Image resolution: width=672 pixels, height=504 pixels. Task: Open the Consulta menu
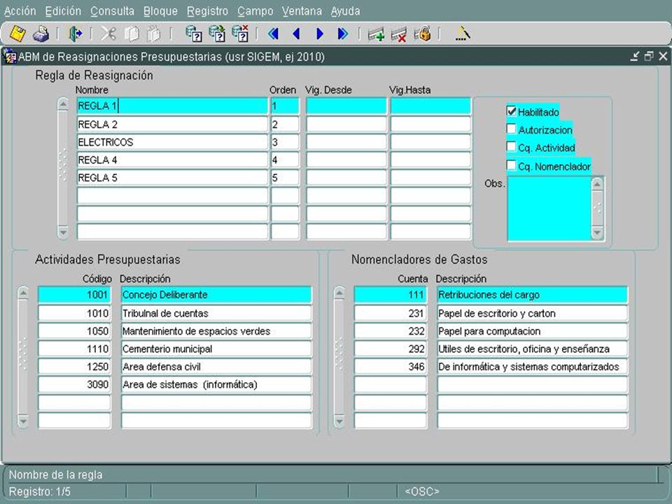(112, 11)
